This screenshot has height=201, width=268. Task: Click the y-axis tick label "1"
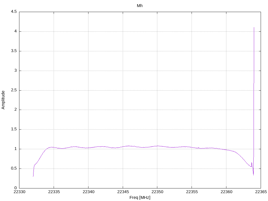15,149
